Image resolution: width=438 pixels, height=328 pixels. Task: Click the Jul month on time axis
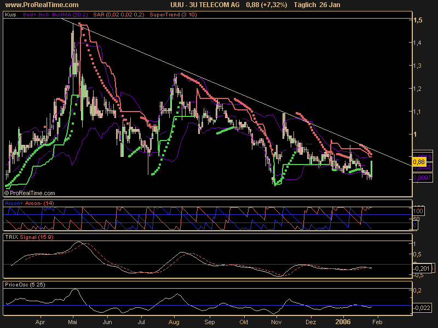click(141, 322)
